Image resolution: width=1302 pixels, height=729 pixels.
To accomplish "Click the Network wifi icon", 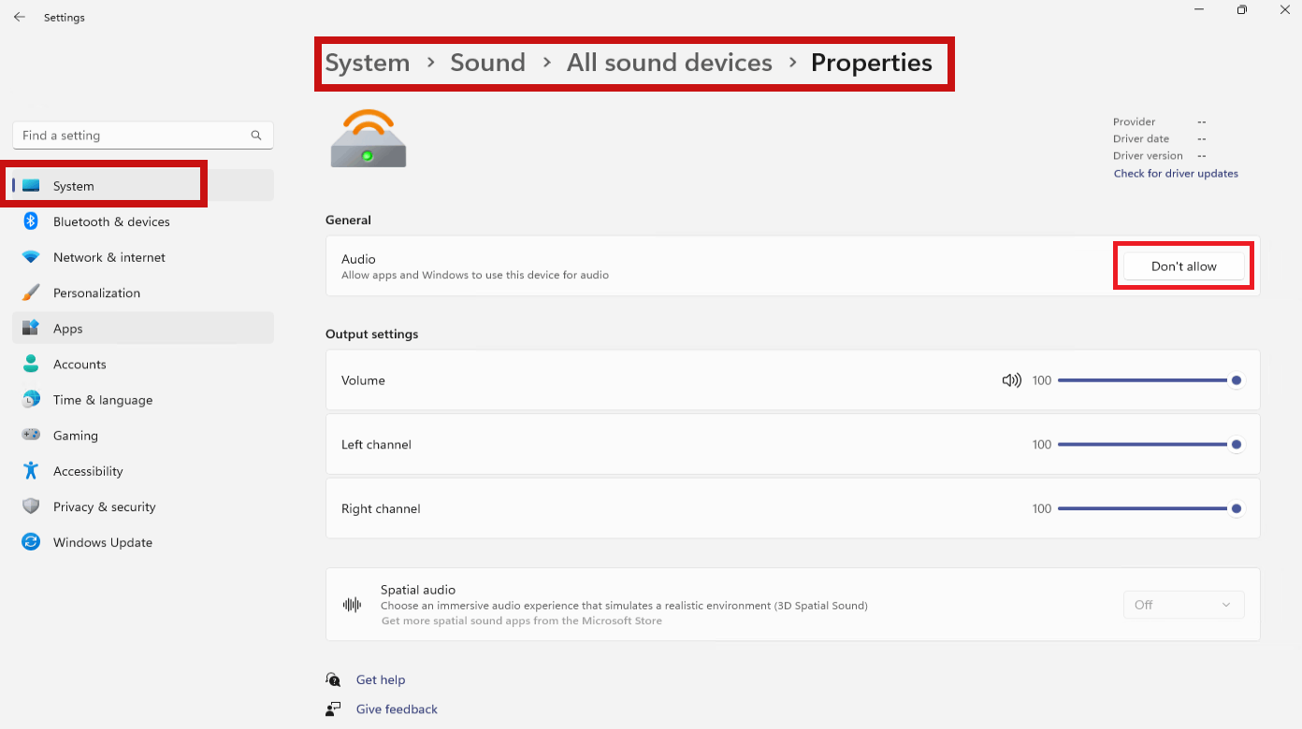I will [x=31, y=257].
